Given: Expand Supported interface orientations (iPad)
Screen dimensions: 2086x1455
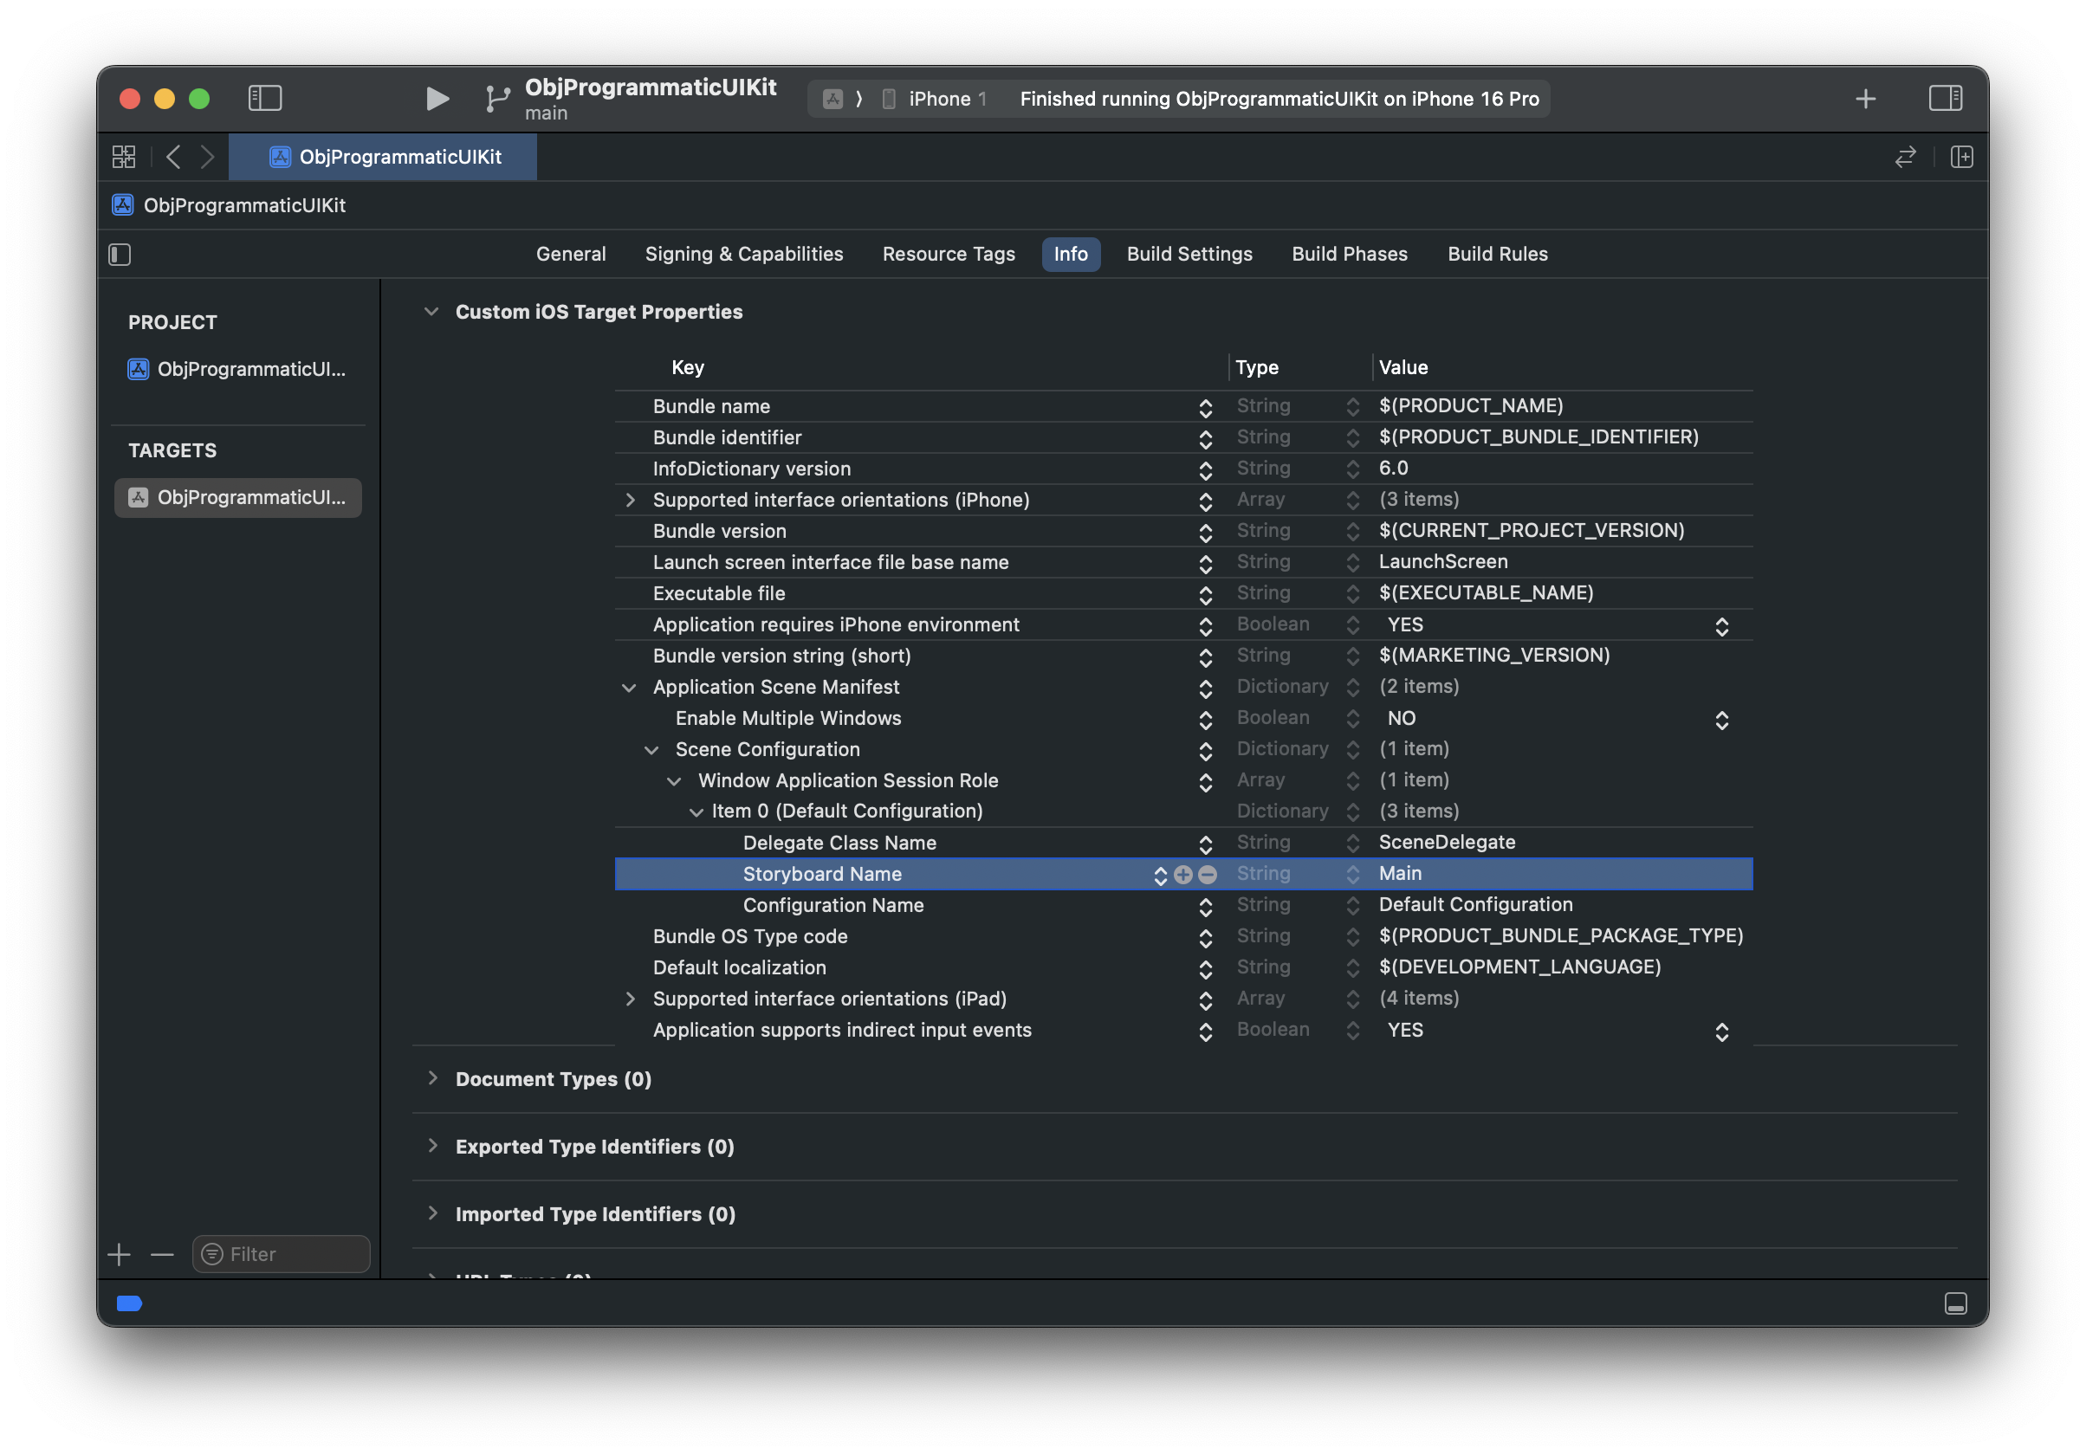Looking at the screenshot, I should pyautogui.click(x=630, y=999).
